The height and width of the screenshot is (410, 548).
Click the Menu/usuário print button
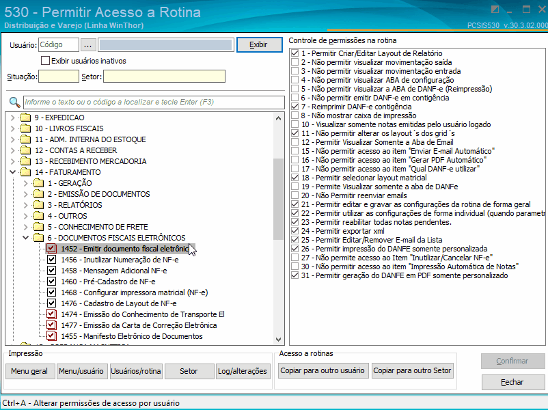coord(81,371)
